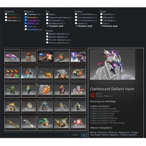Screen dimensions: 146x146
Task: Select the pink crystal flower item
Action: click(x=78, y=123)
